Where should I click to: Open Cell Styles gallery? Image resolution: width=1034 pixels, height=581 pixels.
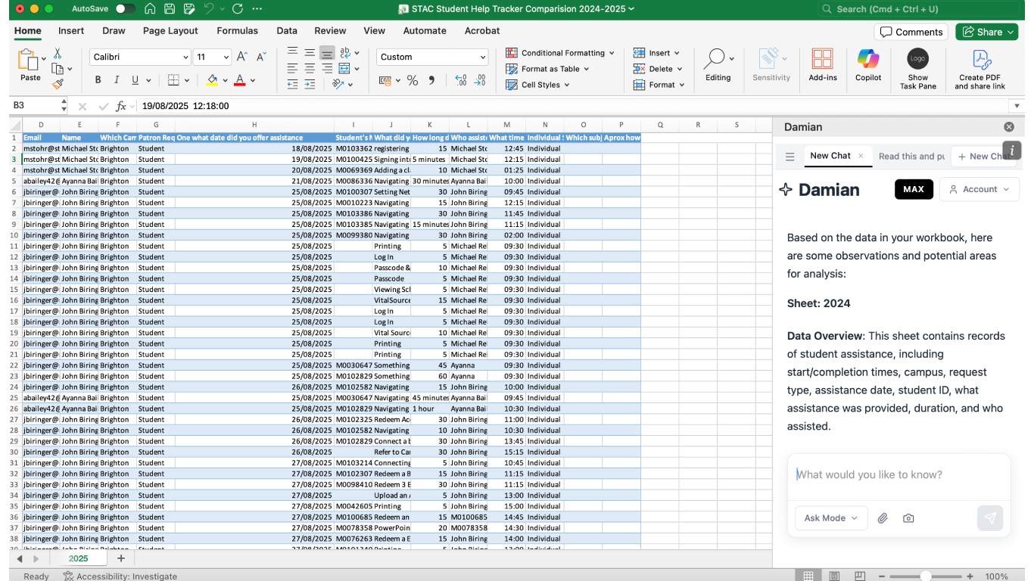coord(538,85)
